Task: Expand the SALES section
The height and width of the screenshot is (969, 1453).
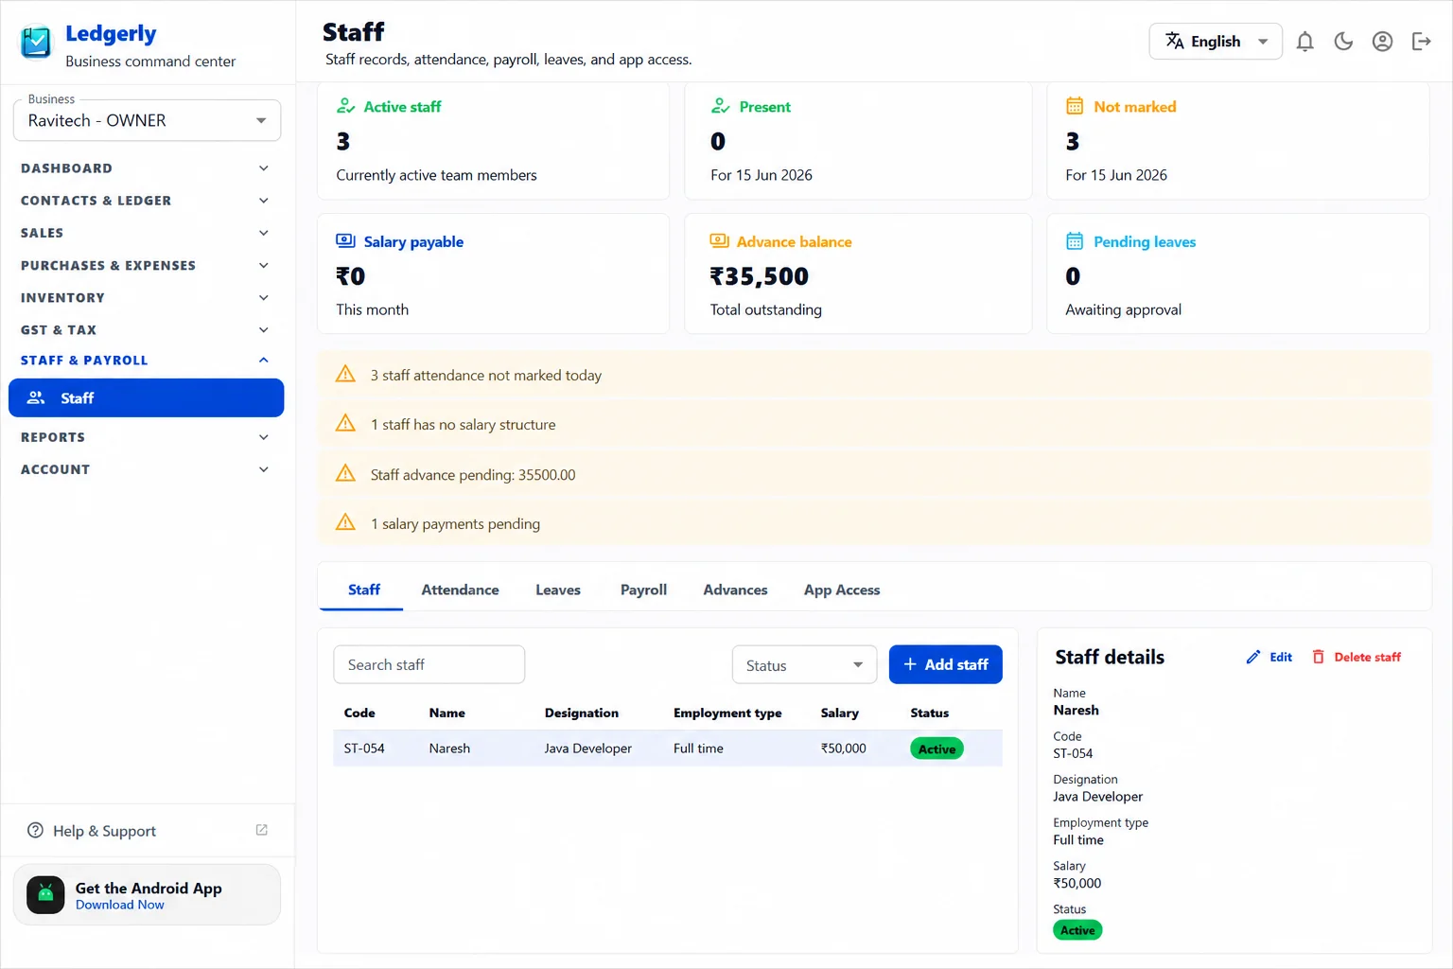Action: 146,233
